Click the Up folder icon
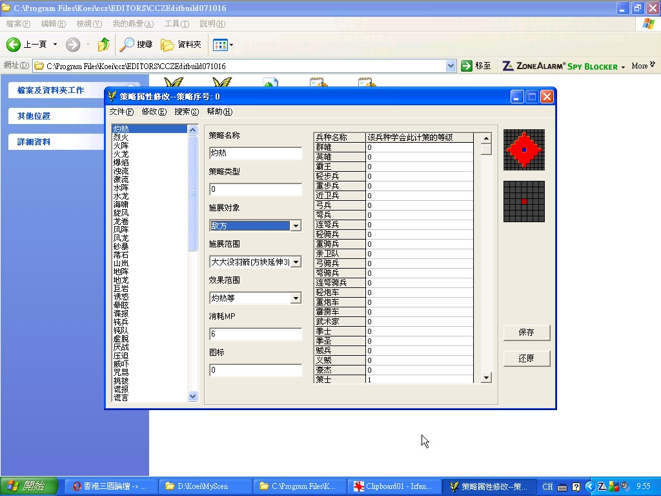The image size is (661, 496). 103,45
